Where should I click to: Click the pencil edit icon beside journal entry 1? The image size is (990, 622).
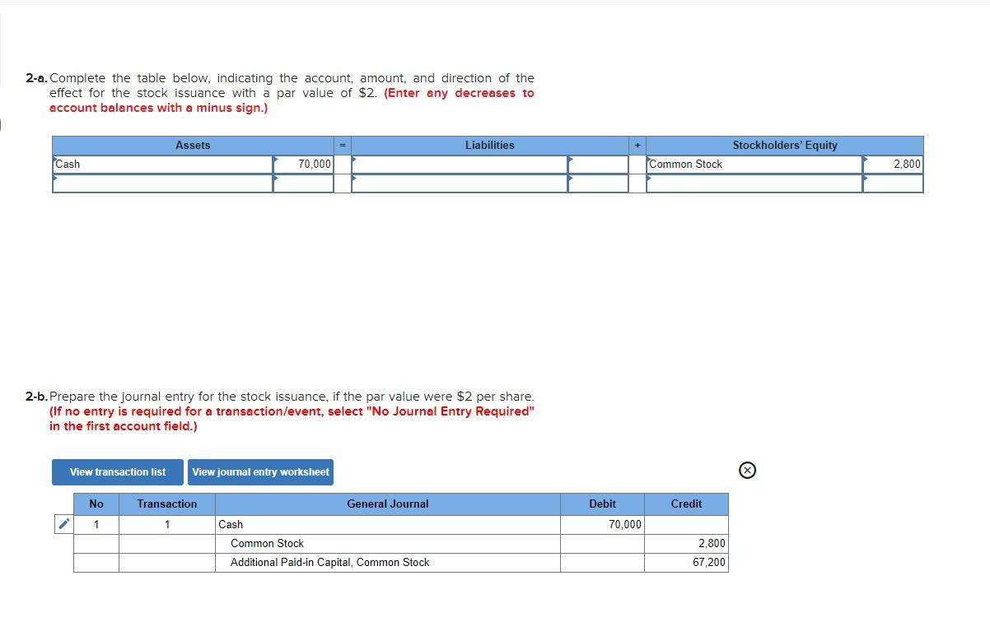(63, 522)
